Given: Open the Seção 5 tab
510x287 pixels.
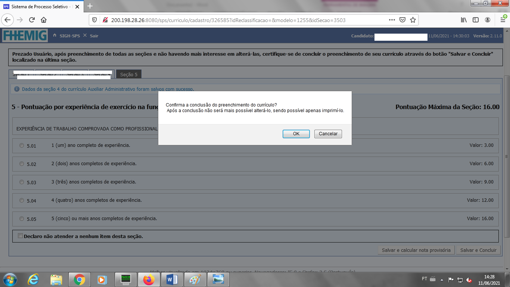Looking at the screenshot, I should pyautogui.click(x=128, y=74).
